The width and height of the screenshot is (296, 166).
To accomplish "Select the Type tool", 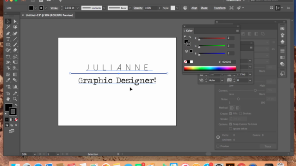I will click(x=8, y=39).
